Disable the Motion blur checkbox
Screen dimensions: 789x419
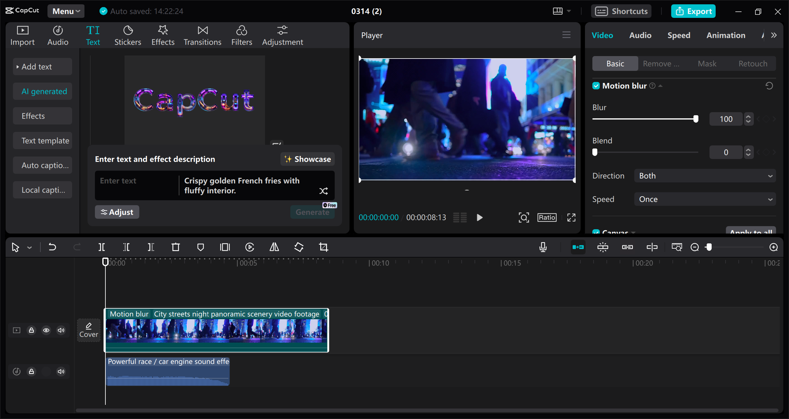(596, 85)
